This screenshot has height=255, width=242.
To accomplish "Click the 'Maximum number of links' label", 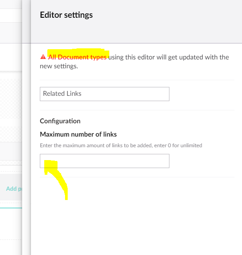I will point(78,134).
